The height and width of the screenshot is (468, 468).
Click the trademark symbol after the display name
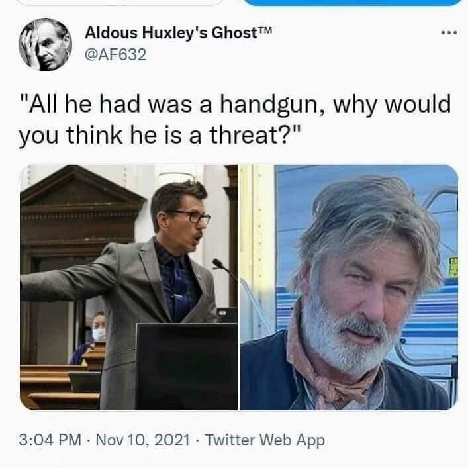(x=265, y=30)
